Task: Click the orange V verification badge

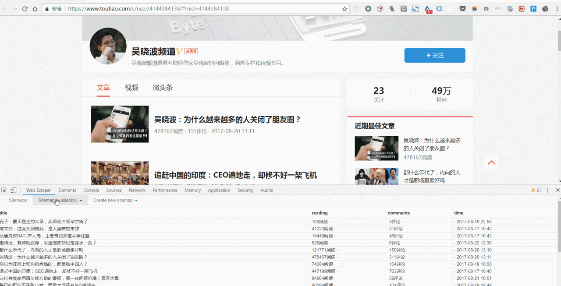Action: click(179, 52)
